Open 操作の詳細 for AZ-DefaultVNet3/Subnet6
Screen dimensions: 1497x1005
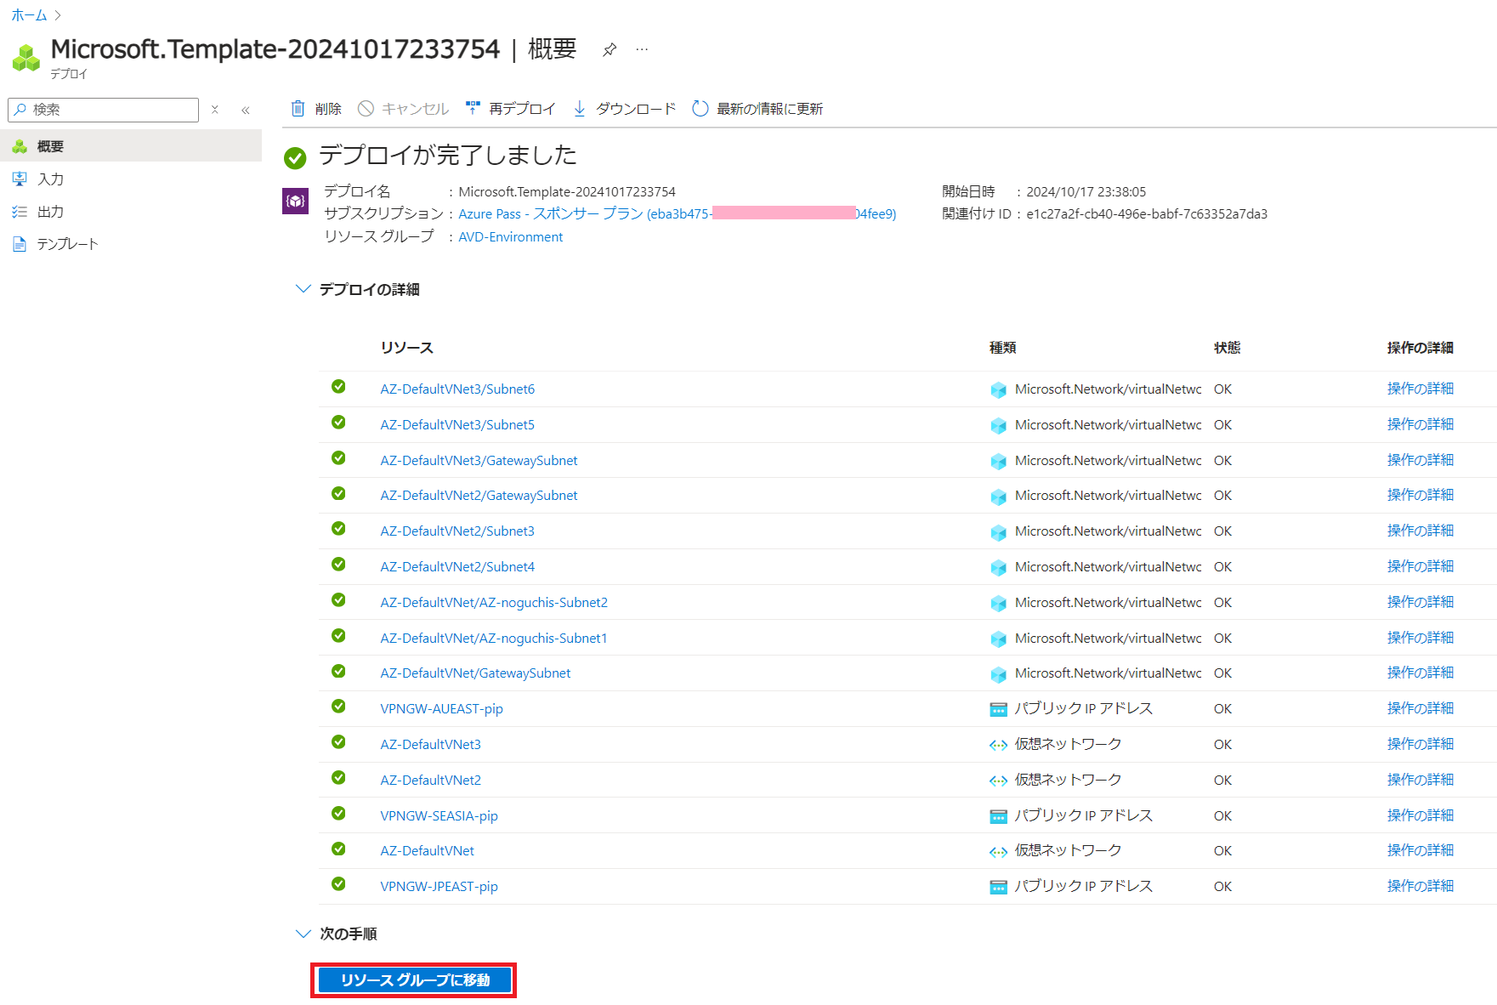1420,389
